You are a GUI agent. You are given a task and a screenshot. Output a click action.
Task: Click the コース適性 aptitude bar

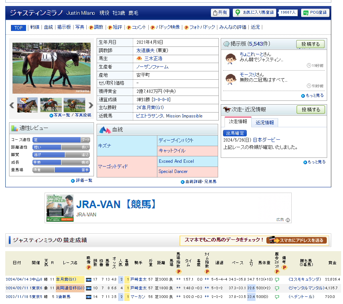[61, 140]
